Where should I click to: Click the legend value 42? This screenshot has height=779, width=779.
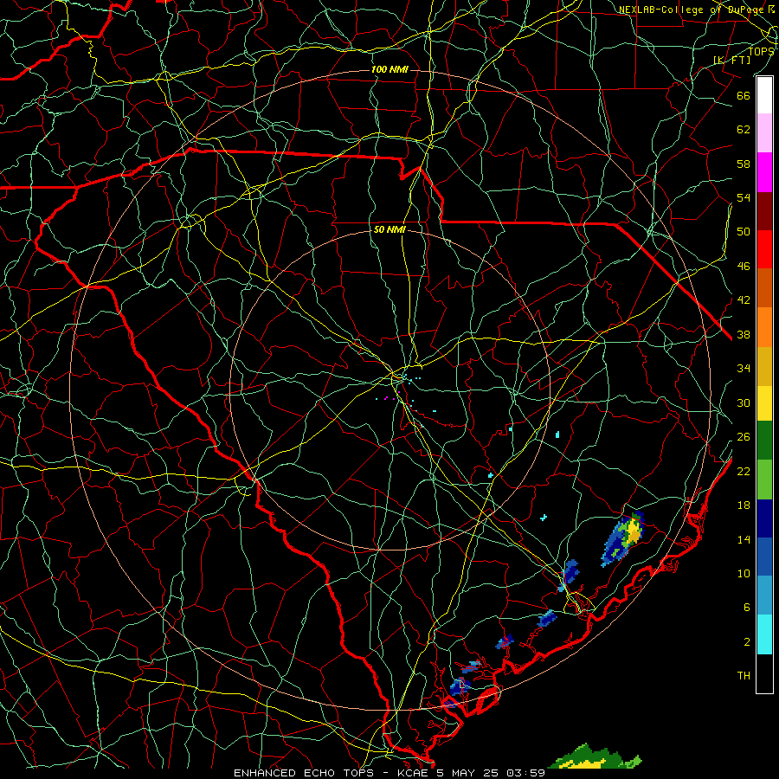pyautogui.click(x=744, y=300)
